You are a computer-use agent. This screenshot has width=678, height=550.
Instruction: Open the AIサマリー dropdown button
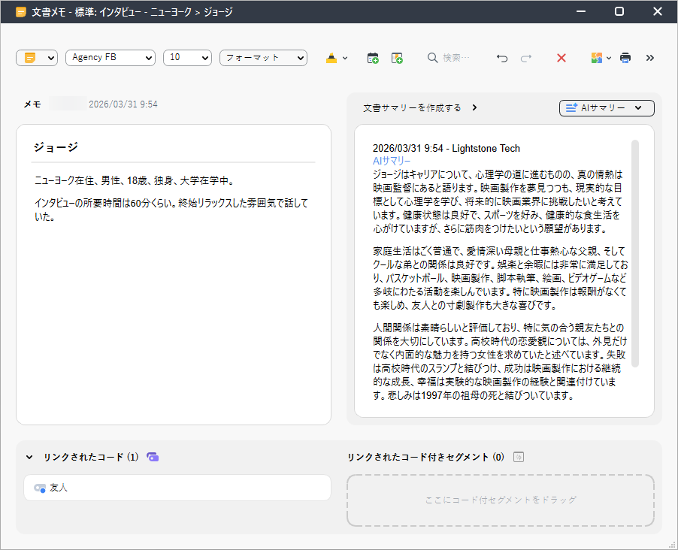point(607,108)
